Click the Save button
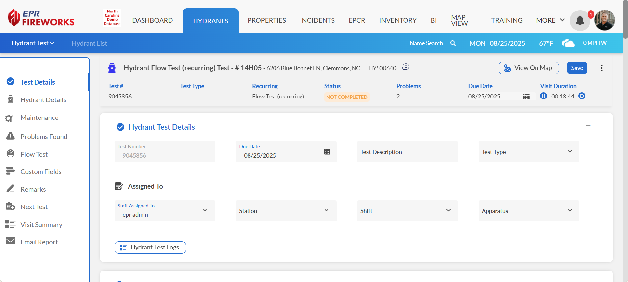Screen dimensions: 628x282 [x=577, y=68]
